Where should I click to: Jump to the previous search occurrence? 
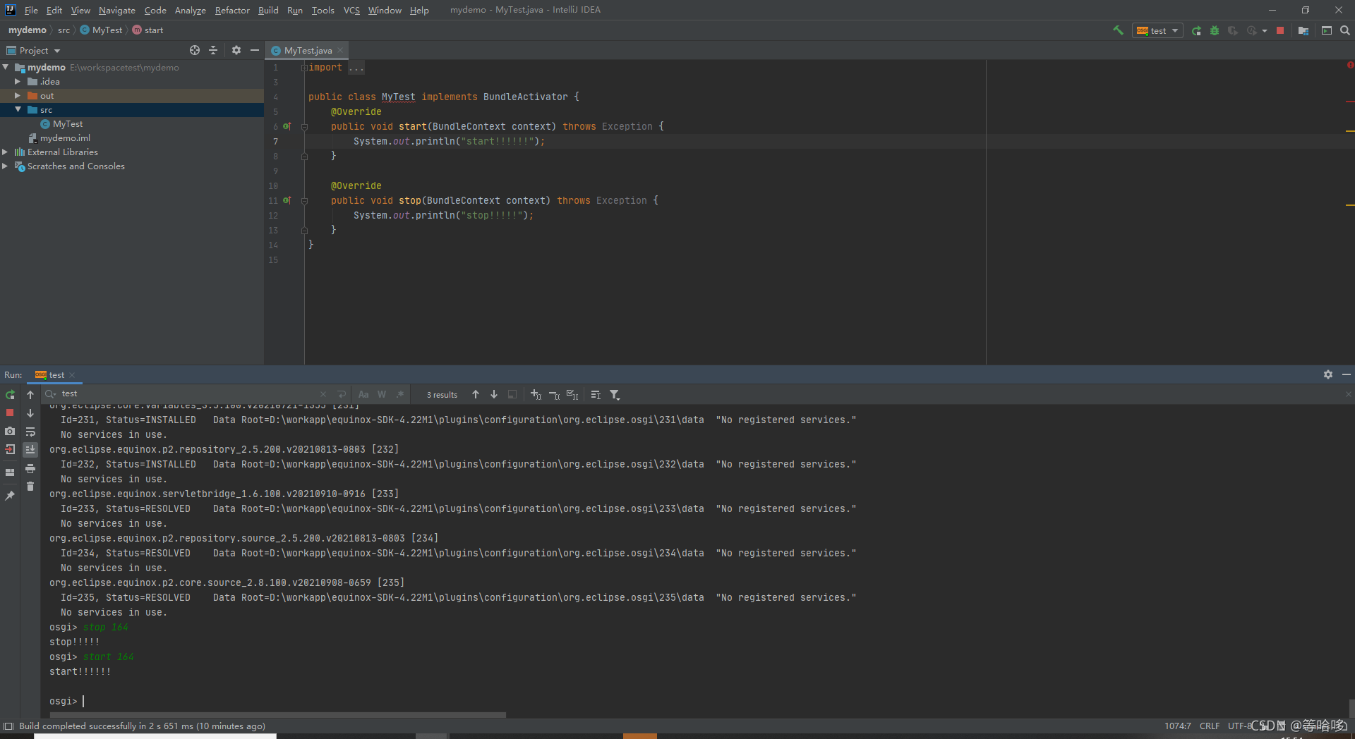(476, 394)
